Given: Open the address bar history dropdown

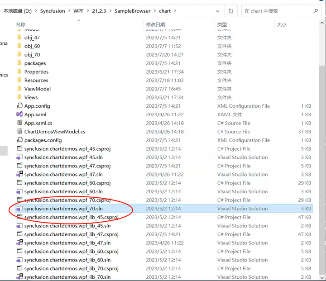Looking at the screenshot, I should (217, 11).
